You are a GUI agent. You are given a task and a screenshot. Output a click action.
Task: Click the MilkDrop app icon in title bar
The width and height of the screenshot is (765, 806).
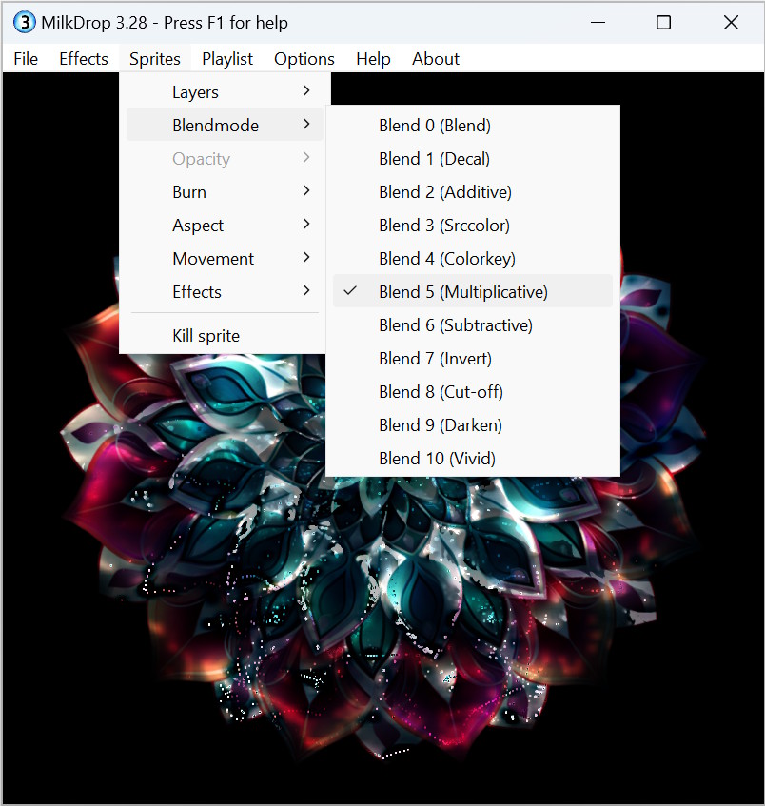pyautogui.click(x=24, y=23)
